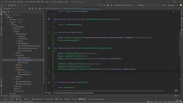Open the Tools menu

coord(51,2)
